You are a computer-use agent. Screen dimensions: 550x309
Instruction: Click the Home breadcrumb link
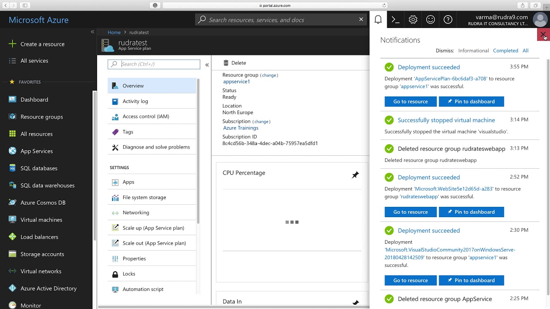(x=114, y=32)
